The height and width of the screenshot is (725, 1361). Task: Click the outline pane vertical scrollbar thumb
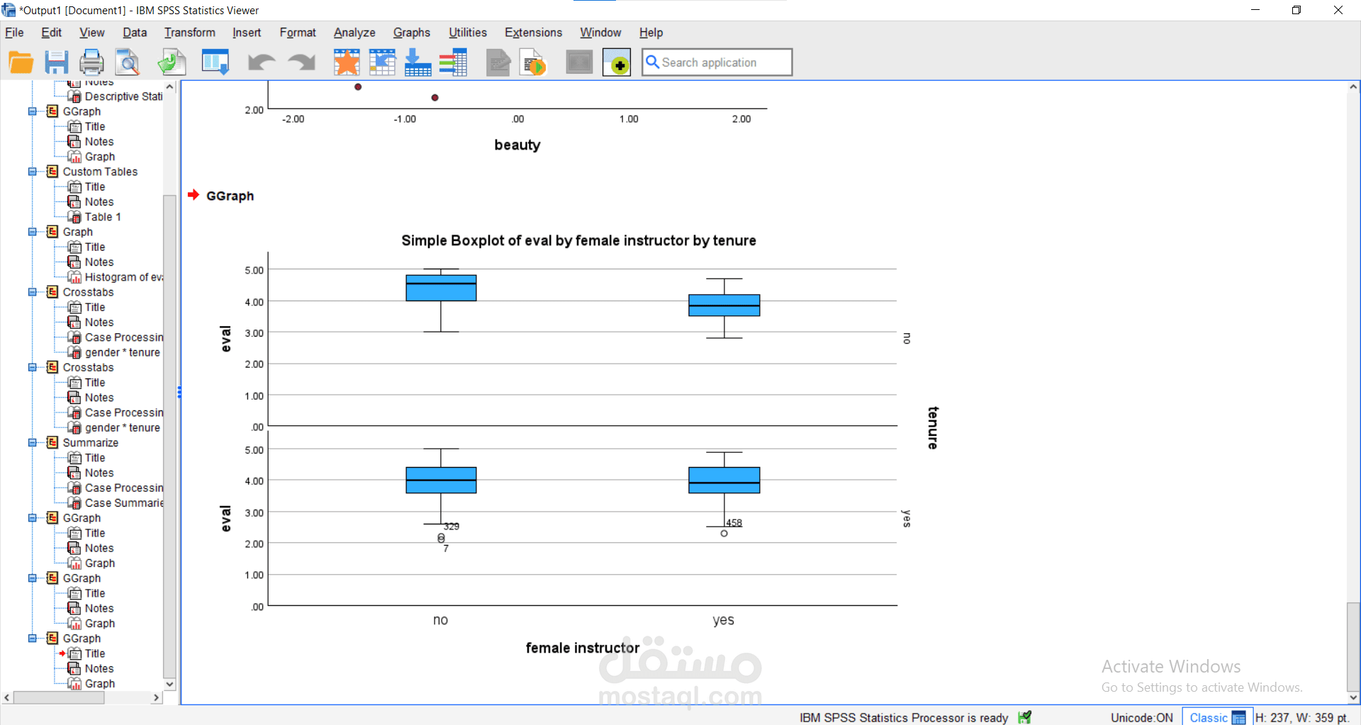tap(169, 435)
